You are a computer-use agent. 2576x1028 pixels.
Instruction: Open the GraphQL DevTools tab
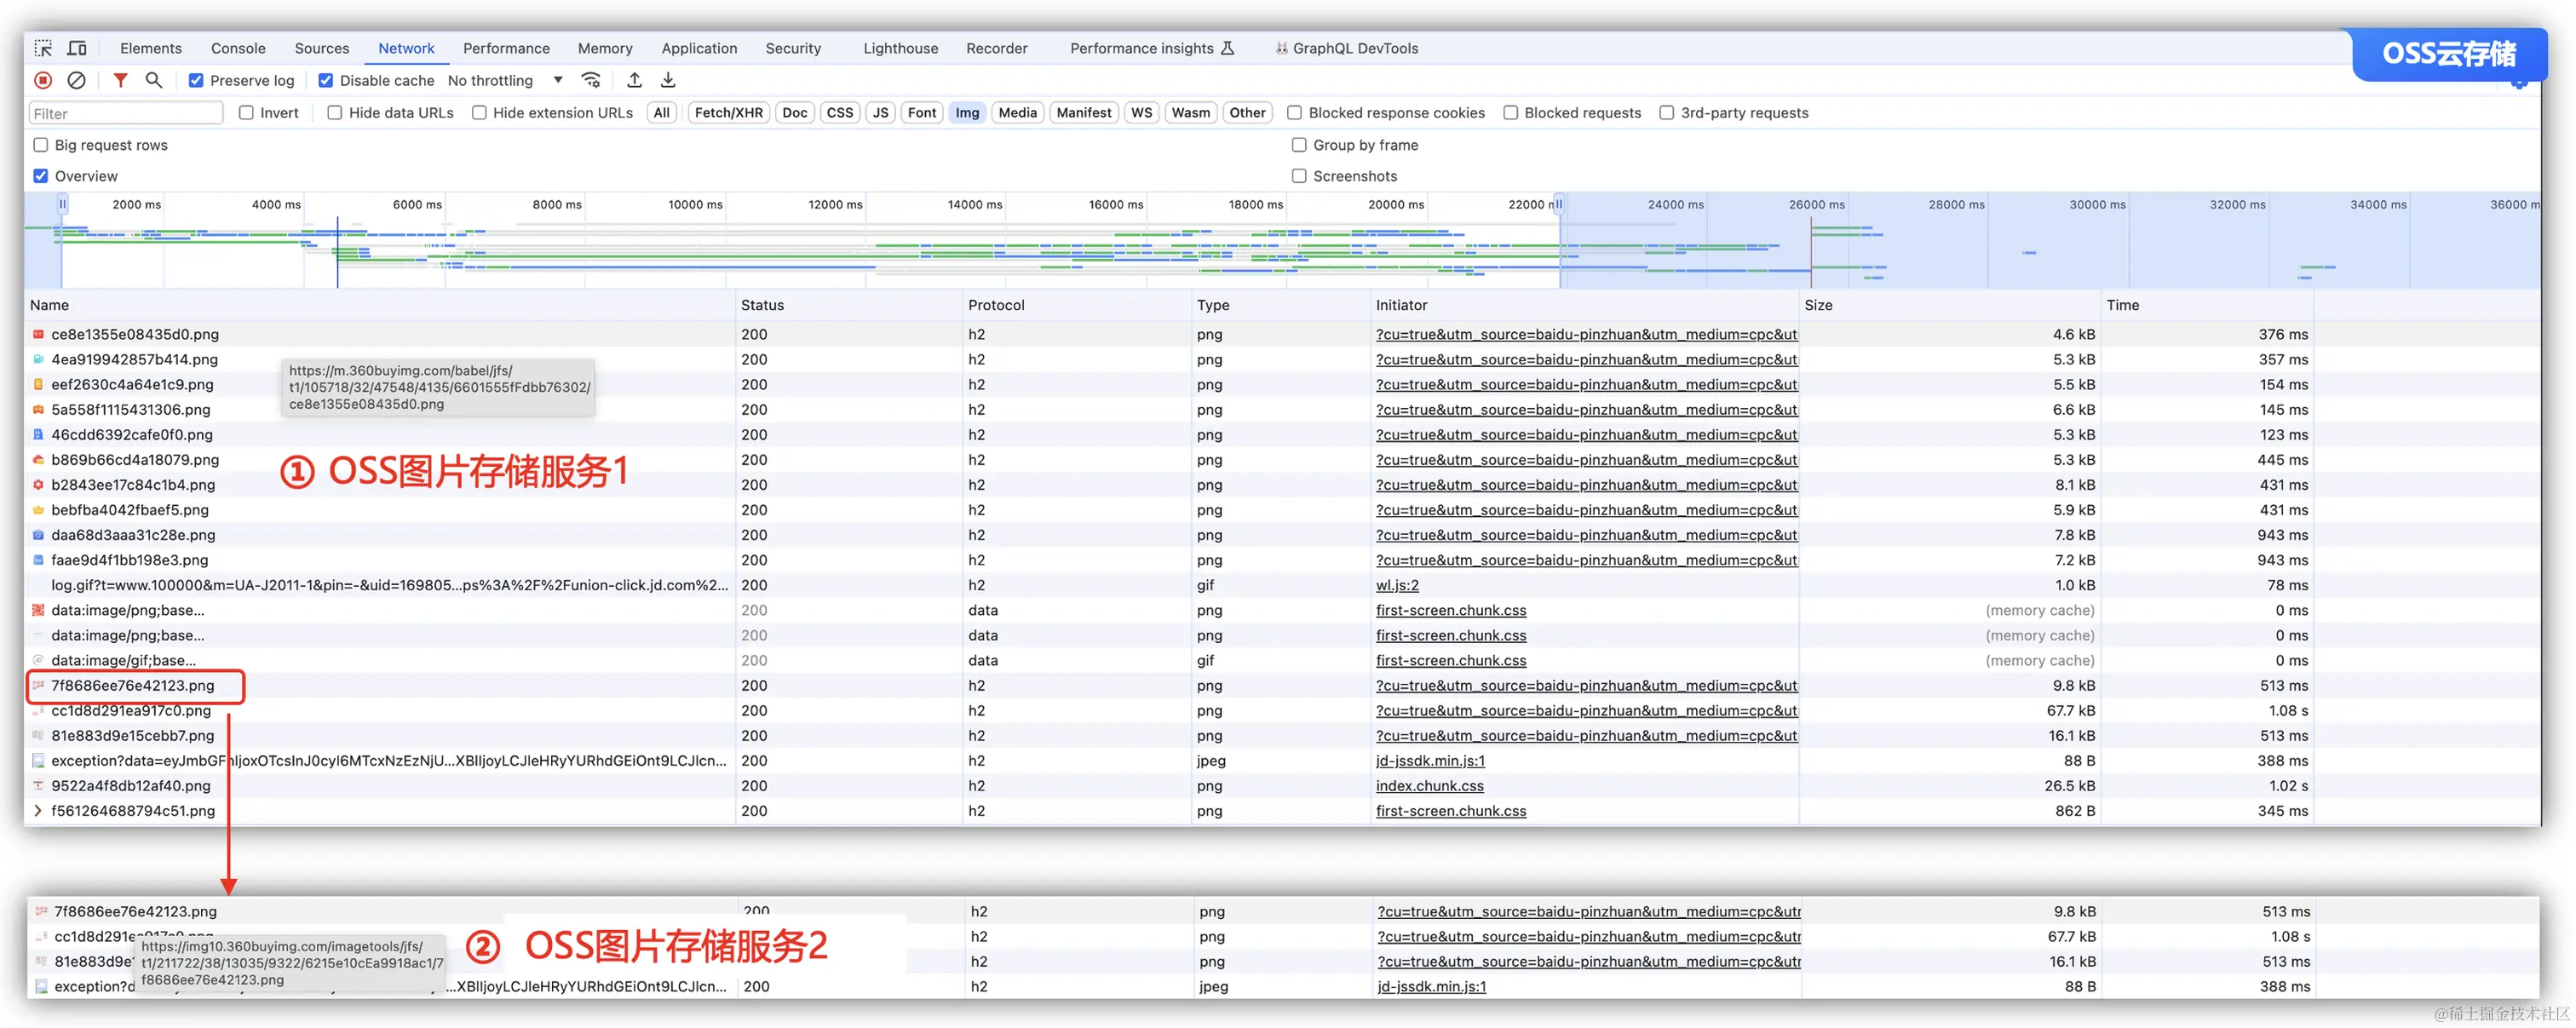1347,48
